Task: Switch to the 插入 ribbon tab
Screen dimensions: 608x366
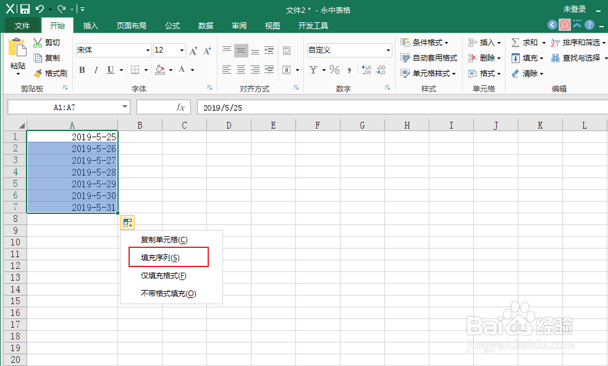Action: [90, 25]
